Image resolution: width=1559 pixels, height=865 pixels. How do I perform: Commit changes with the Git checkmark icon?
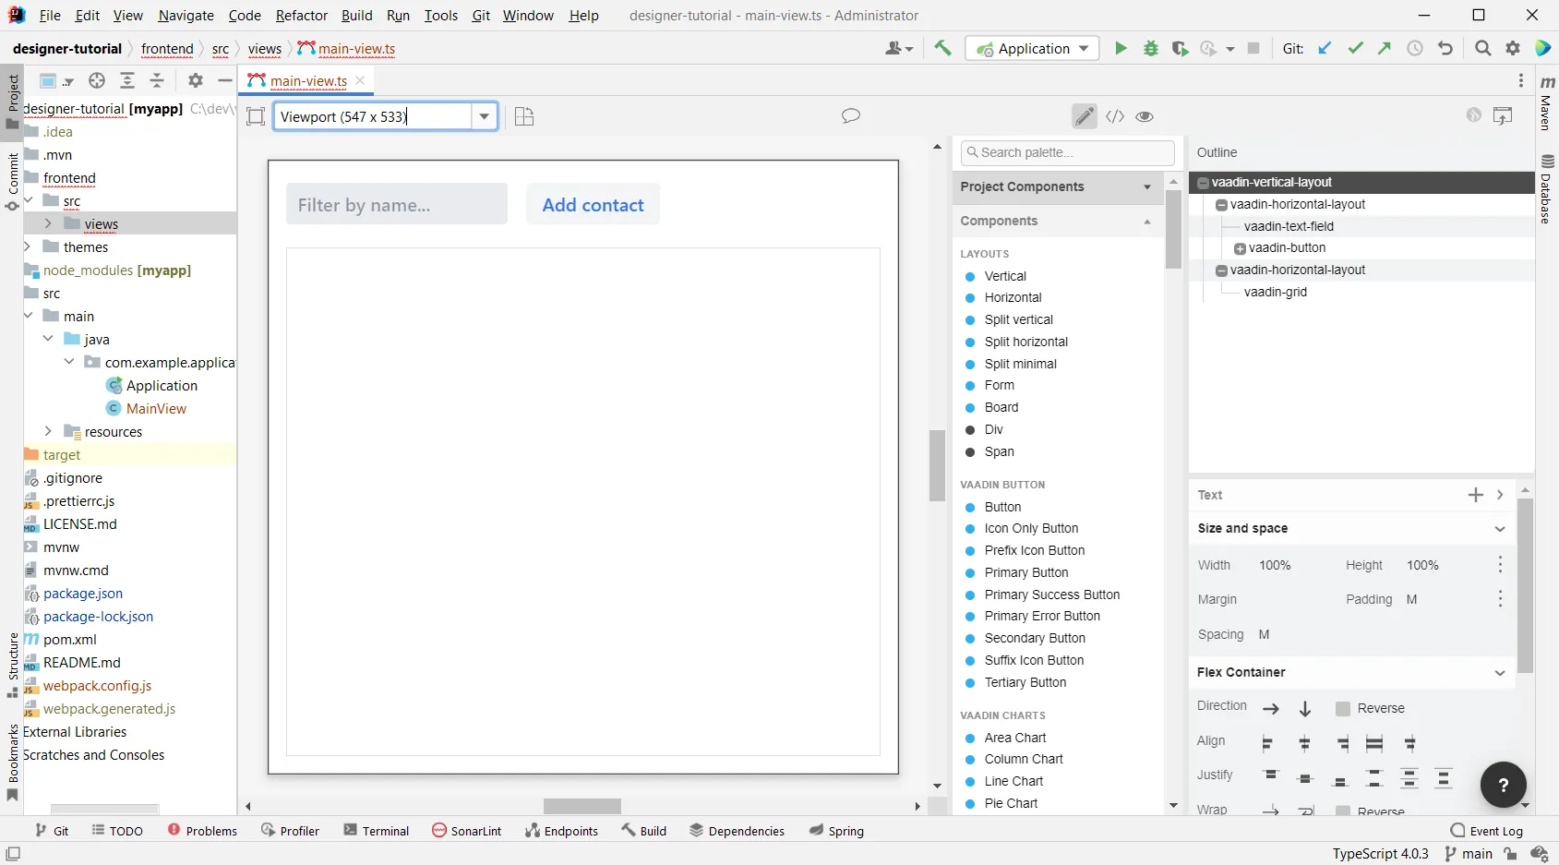1355,48
